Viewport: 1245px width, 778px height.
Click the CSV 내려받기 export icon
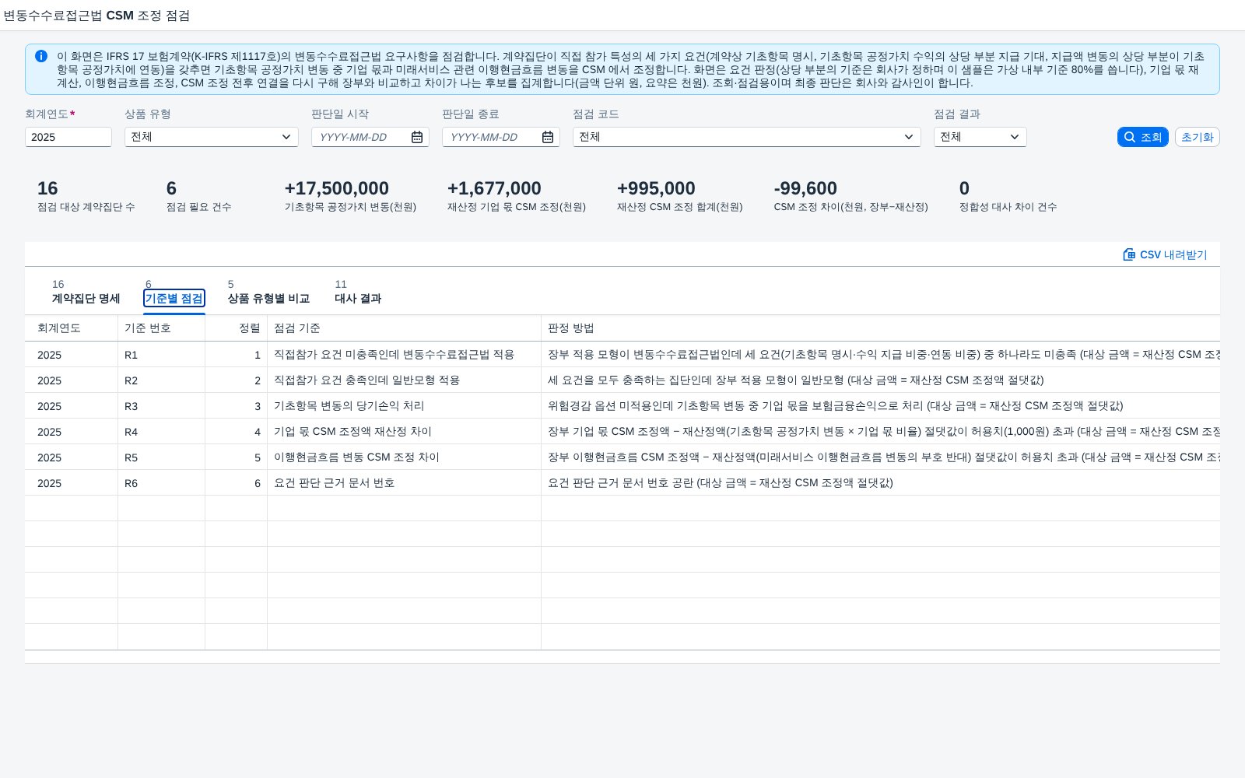tap(1129, 254)
